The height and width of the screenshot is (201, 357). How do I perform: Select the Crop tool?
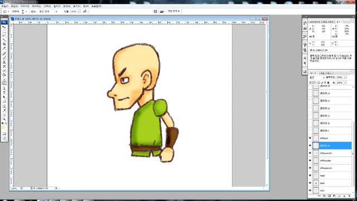pyautogui.click(x=4, y=44)
